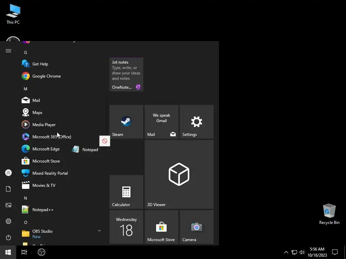
Task: Open the Action Center notifications
Action: pos(335,252)
